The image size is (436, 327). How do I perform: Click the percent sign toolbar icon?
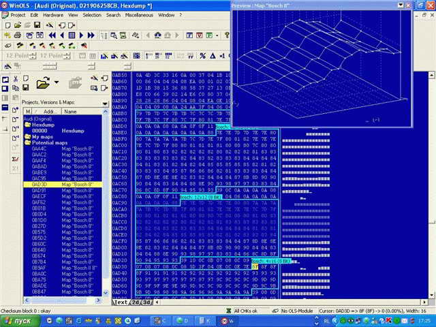coord(202,56)
